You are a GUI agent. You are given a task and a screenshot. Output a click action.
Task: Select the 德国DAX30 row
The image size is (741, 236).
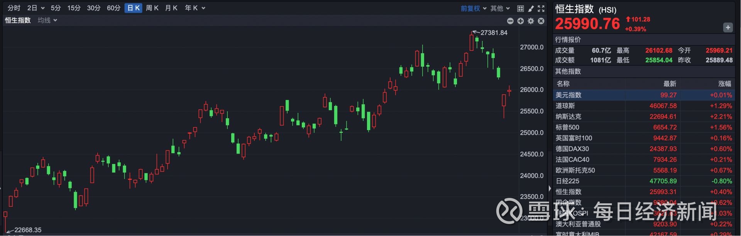coord(644,149)
